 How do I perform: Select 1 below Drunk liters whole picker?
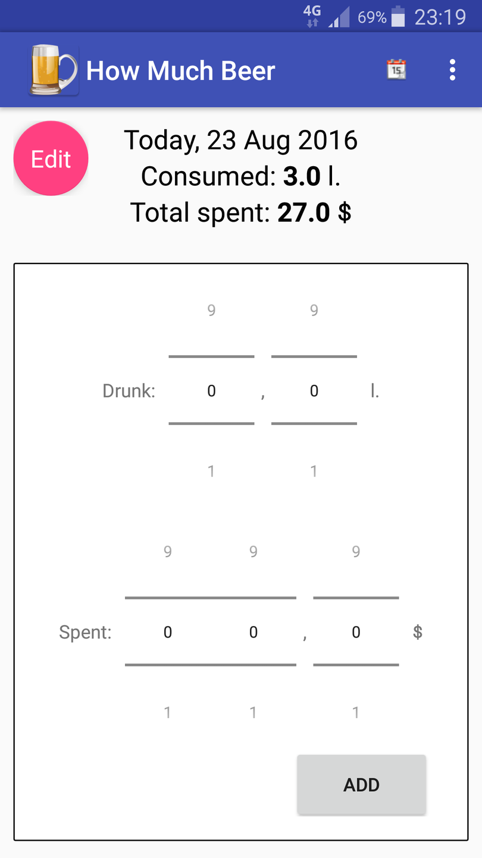[211, 471]
